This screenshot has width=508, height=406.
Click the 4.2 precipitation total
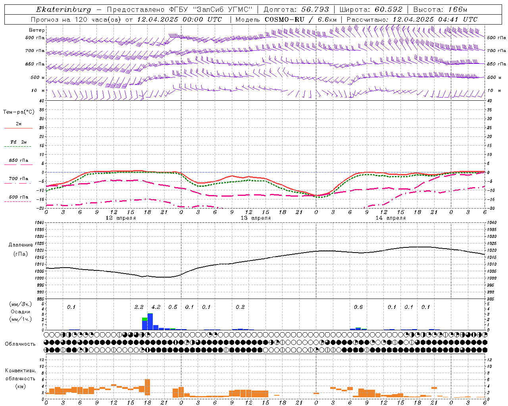pyautogui.click(x=156, y=307)
